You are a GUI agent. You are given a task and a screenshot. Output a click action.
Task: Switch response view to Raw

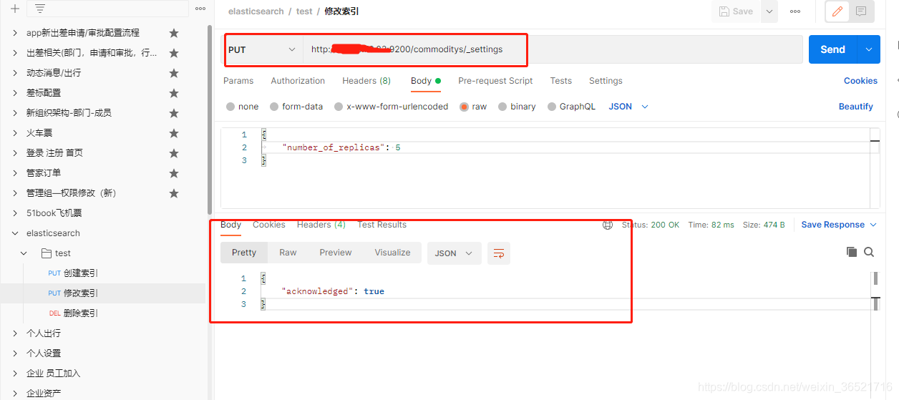288,253
